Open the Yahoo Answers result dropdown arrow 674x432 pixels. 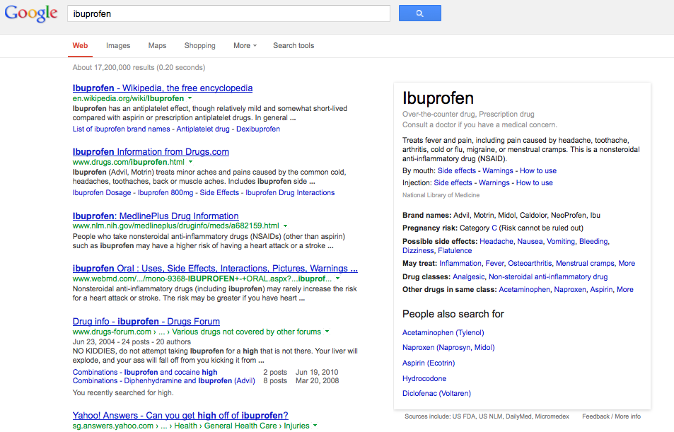315,426
